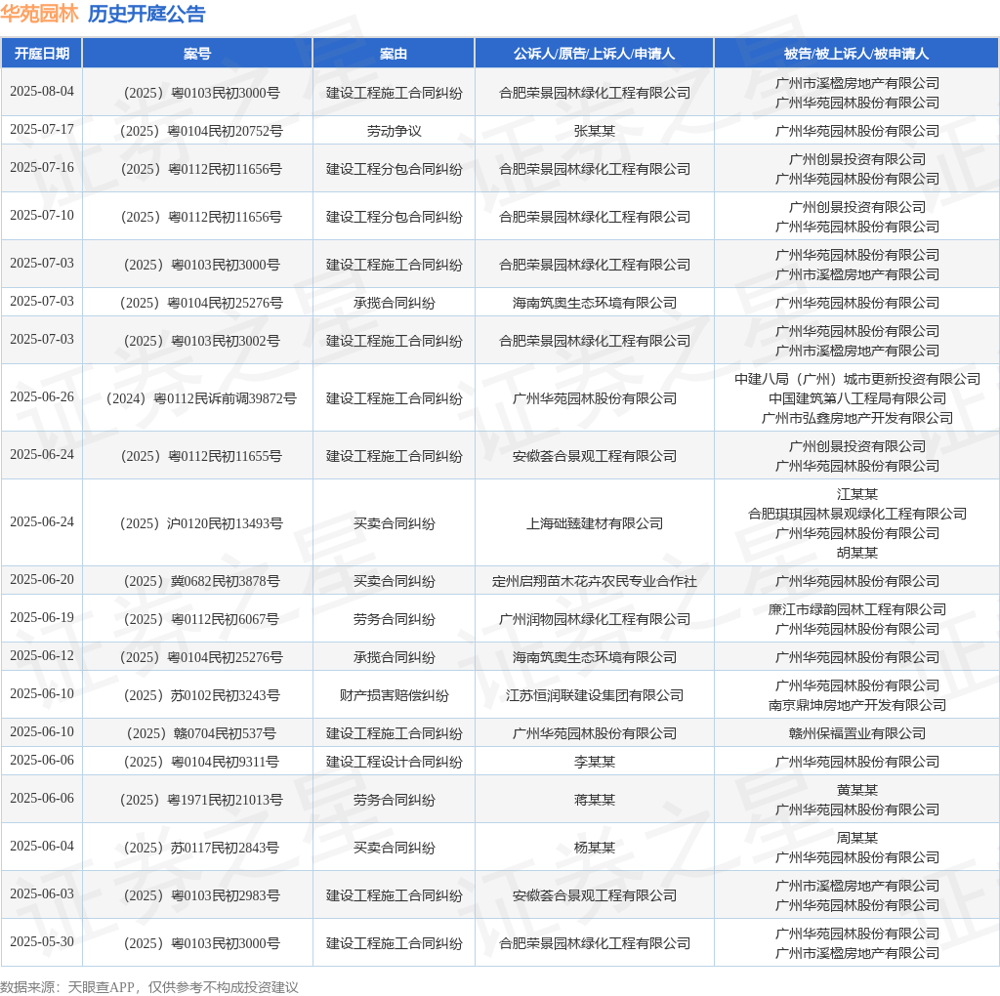The image size is (1000, 996).
Task: Click defendant 中建八局（广州）城市更新投资有限公司
Action: pos(857,379)
